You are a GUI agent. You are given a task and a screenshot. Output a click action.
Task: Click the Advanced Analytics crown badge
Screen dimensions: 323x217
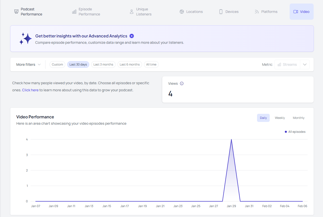click(131, 36)
